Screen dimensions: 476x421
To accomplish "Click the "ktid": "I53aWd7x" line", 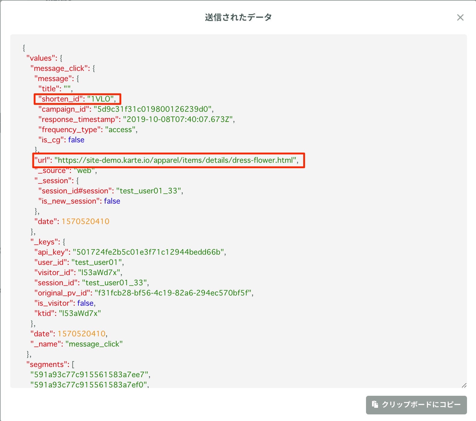I will [68, 313].
